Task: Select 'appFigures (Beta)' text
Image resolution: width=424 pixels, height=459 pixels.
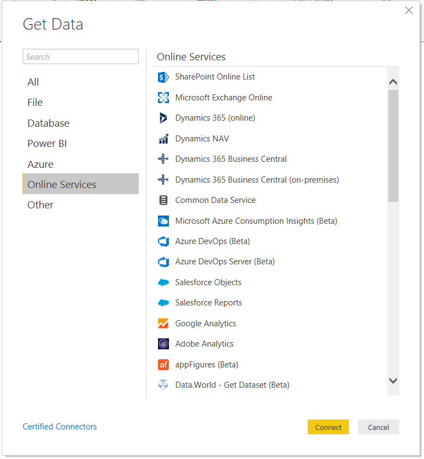Action: 207,365
